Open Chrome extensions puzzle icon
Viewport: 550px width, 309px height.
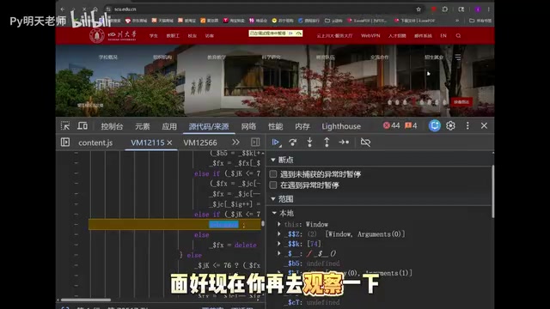click(445, 9)
